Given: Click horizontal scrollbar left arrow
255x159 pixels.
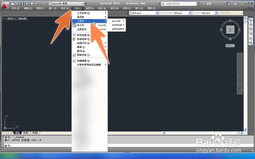Looking at the screenshot, I should tap(164, 133).
